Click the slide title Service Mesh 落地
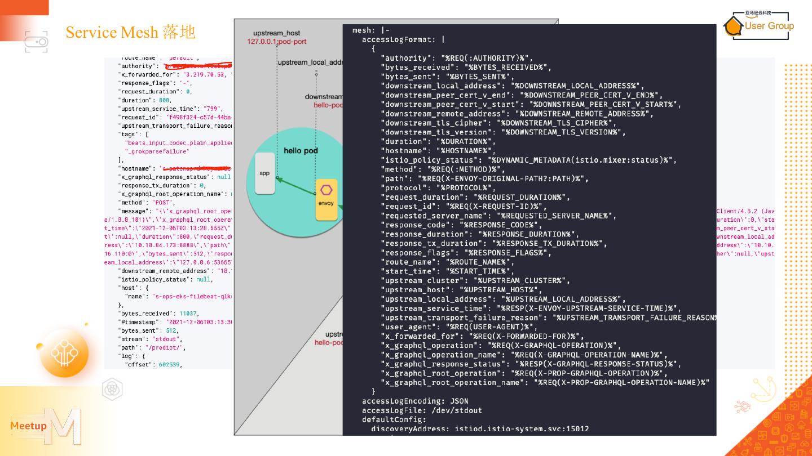This screenshot has width=812, height=456. [130, 32]
